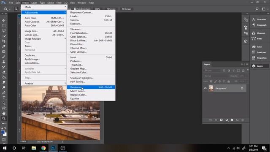Select the Crop tool
This screenshot has width=270, height=152.
(4, 41)
